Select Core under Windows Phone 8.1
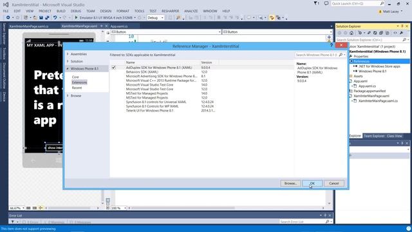 75,77
